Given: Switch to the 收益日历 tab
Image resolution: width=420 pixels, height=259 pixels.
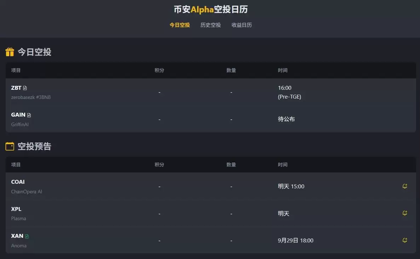Looking at the screenshot, I should pos(242,25).
